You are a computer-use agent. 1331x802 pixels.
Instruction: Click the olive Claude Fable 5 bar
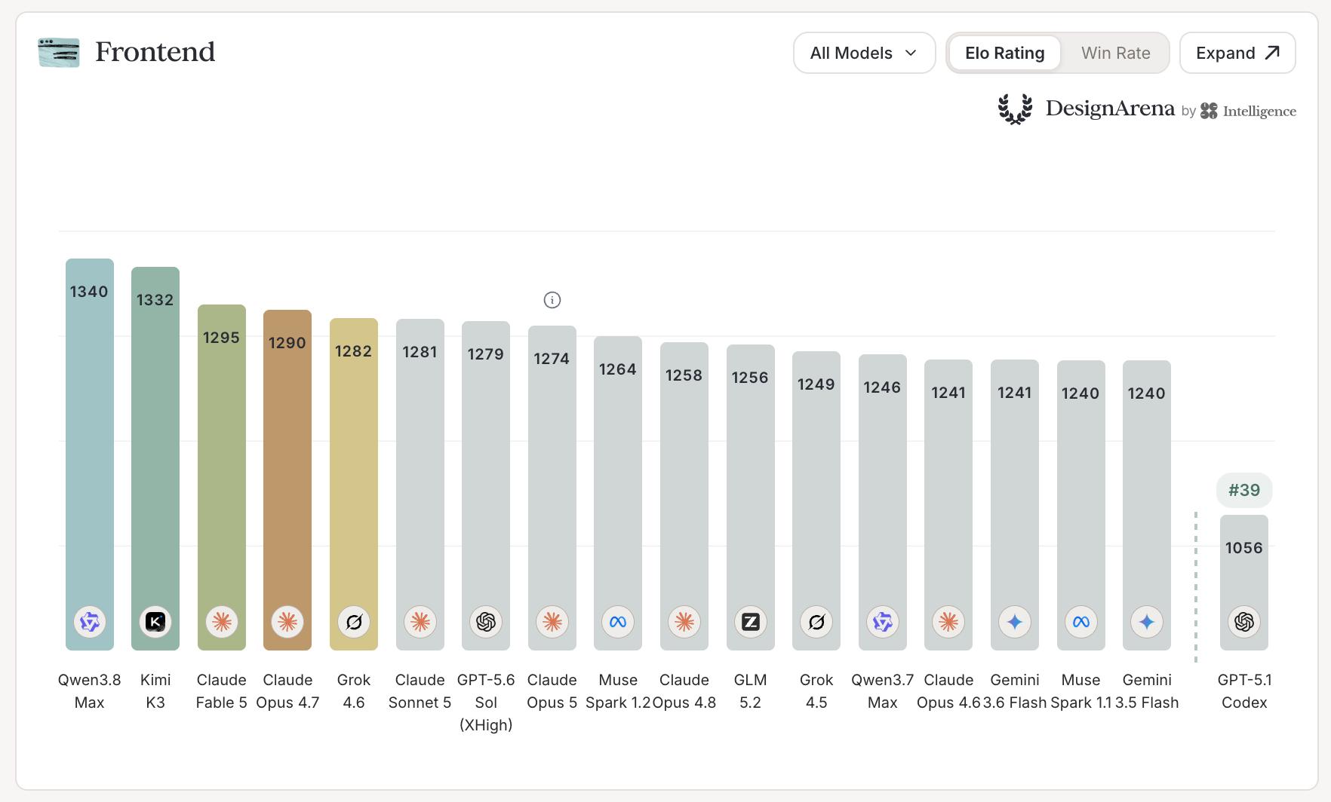click(222, 477)
